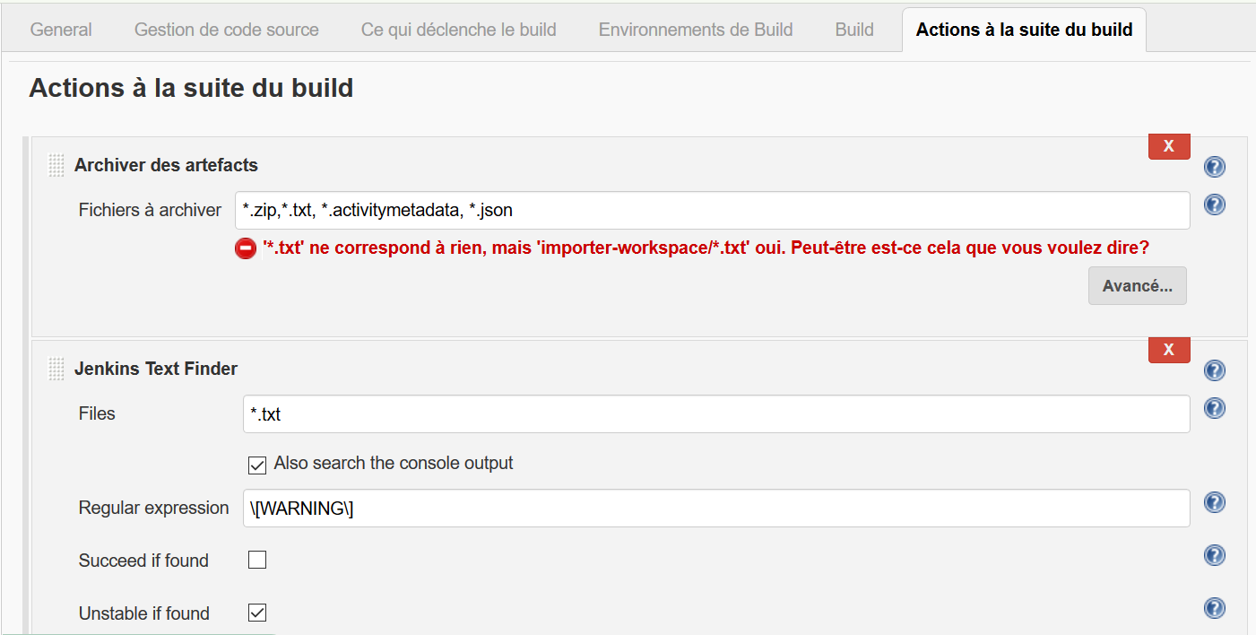Open help for Archiver des artefacts section
Viewport: 1256px width, 635px height.
[1214, 167]
